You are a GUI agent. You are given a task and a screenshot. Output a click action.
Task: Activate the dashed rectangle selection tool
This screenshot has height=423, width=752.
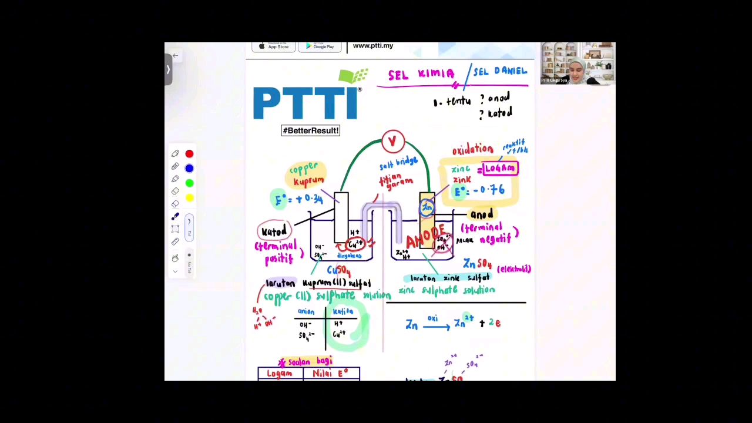(175, 229)
